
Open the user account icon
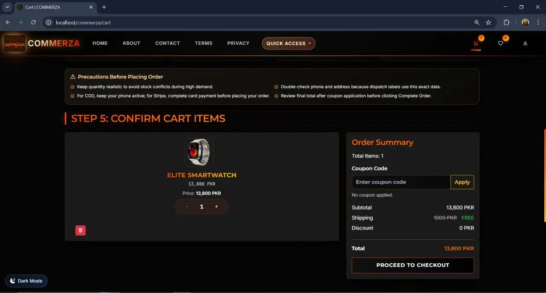click(x=525, y=43)
